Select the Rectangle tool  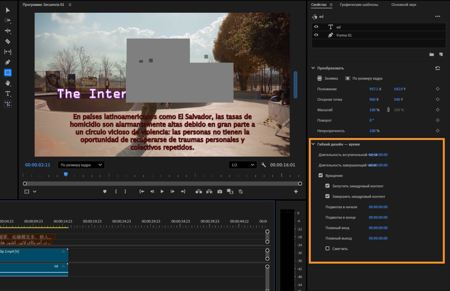8,72
